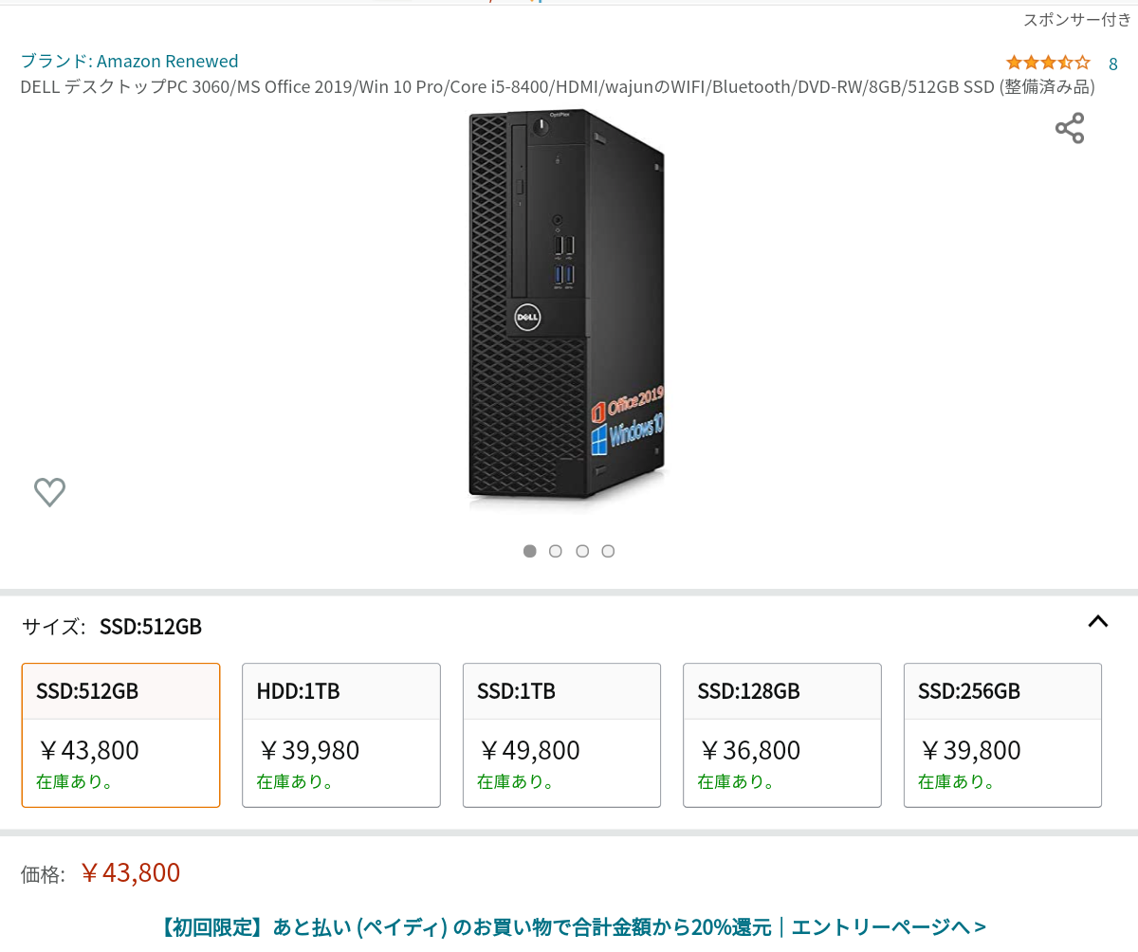Click the DELL product title text

[x=557, y=87]
